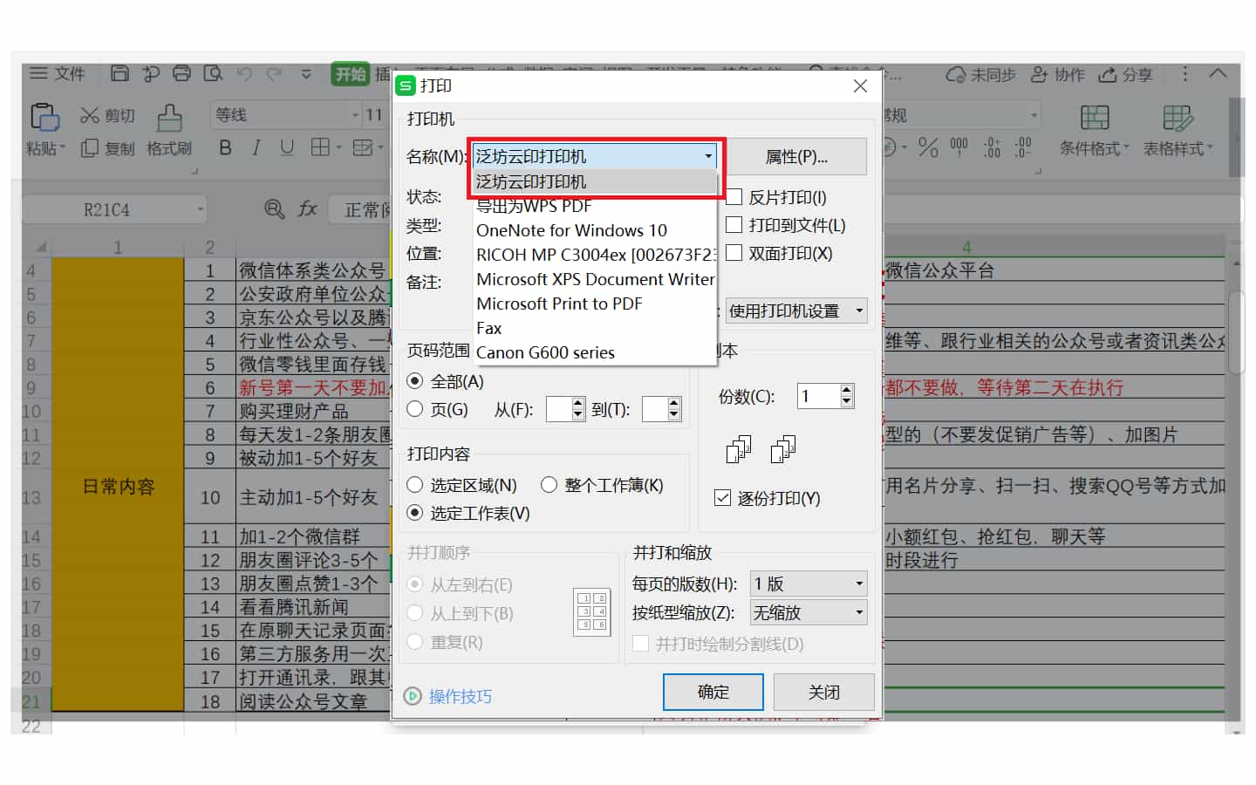Select RICOH MP C3004ex printer
Viewport: 1256px width, 785px height.
coord(595,255)
